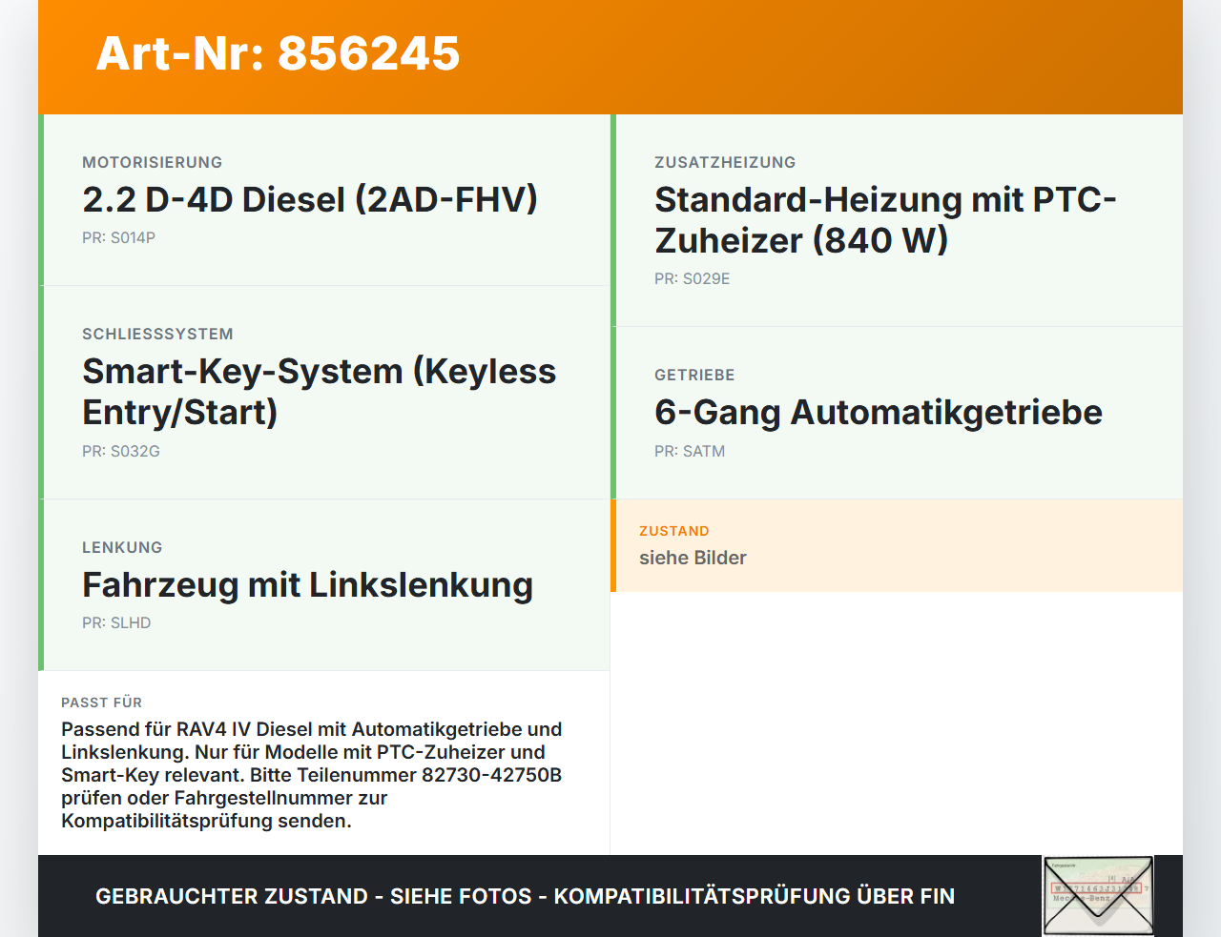Image resolution: width=1221 pixels, height=937 pixels.
Task: Select the 'PR: SATM' code
Action: pos(690,452)
